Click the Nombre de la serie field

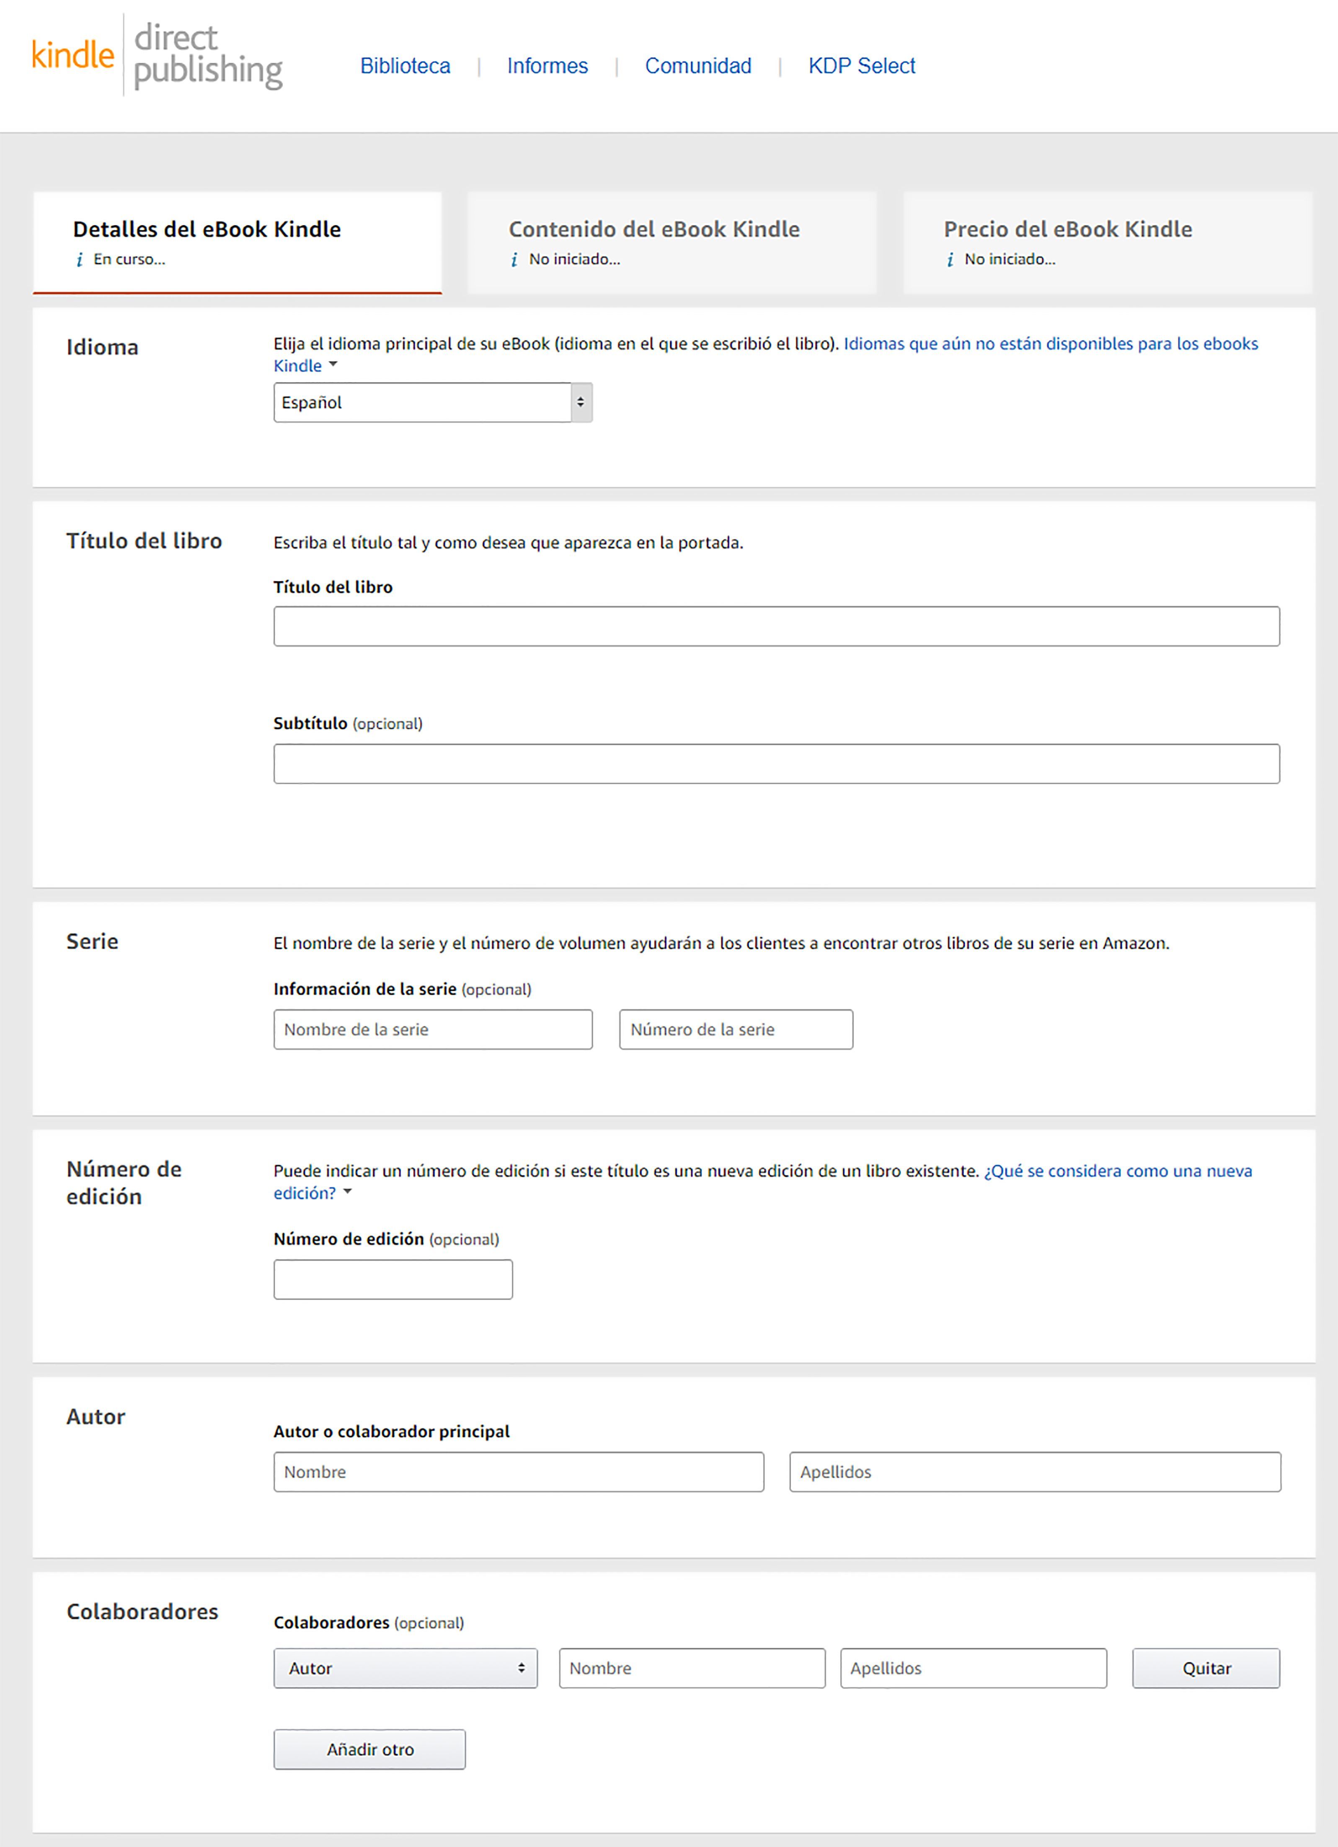tap(432, 1029)
